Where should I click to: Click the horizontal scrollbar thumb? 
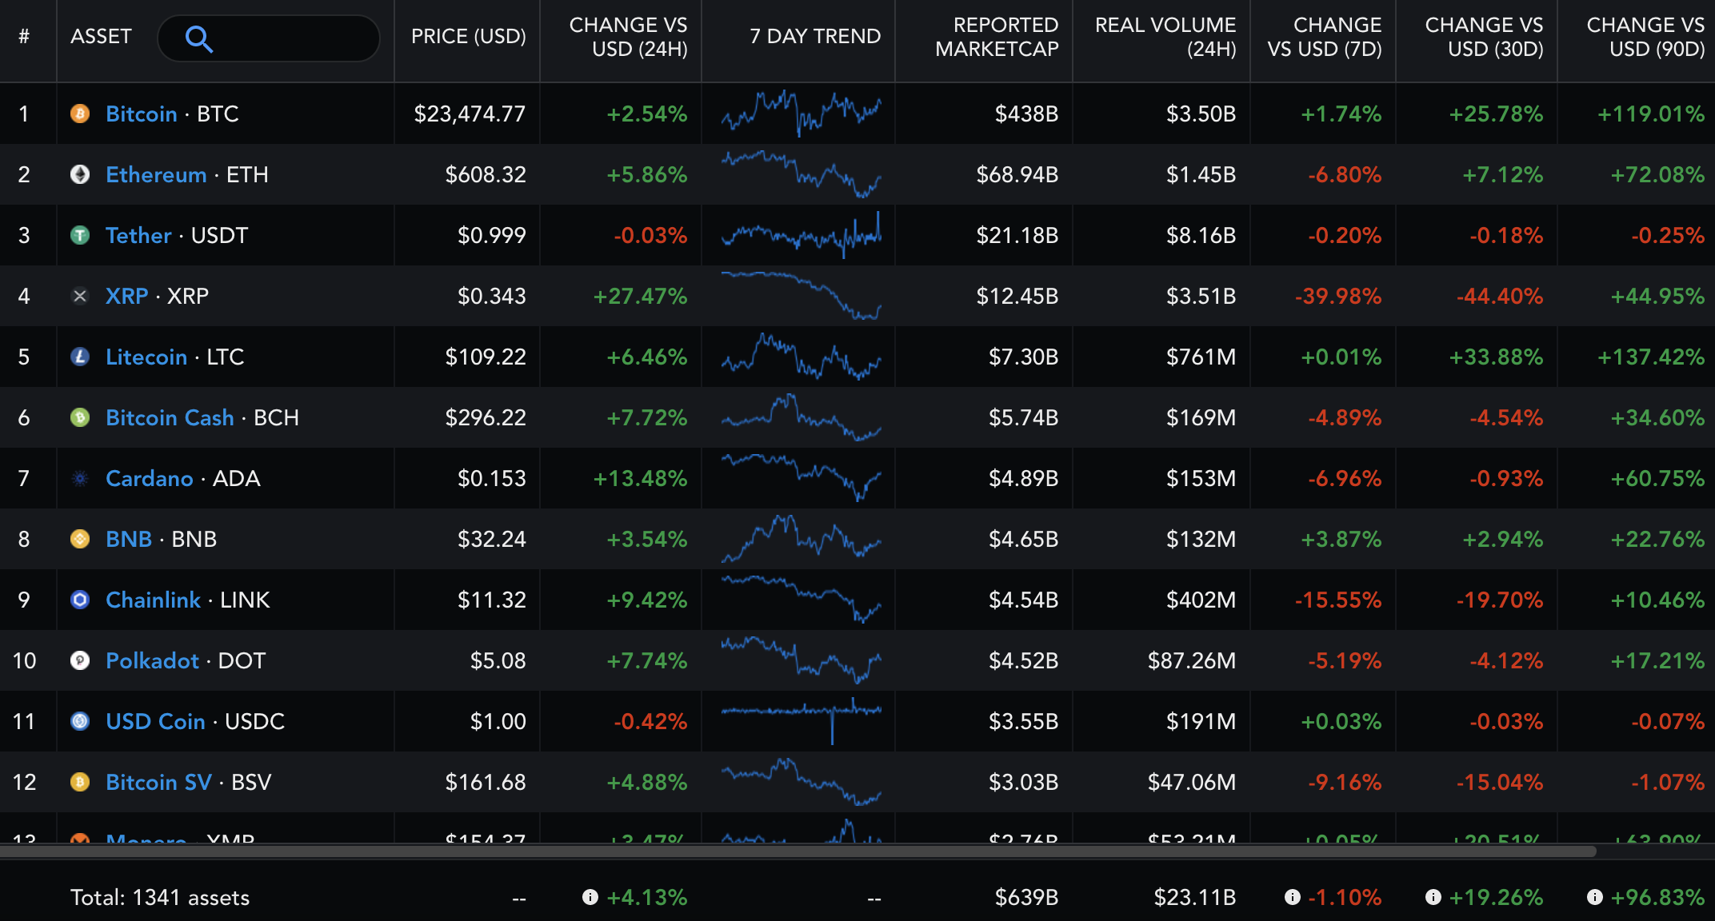(798, 851)
